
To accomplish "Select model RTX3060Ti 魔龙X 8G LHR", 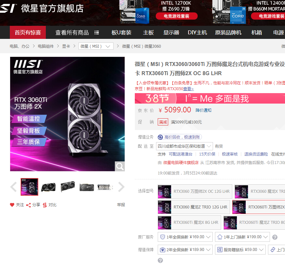I will [x=189, y=223].
